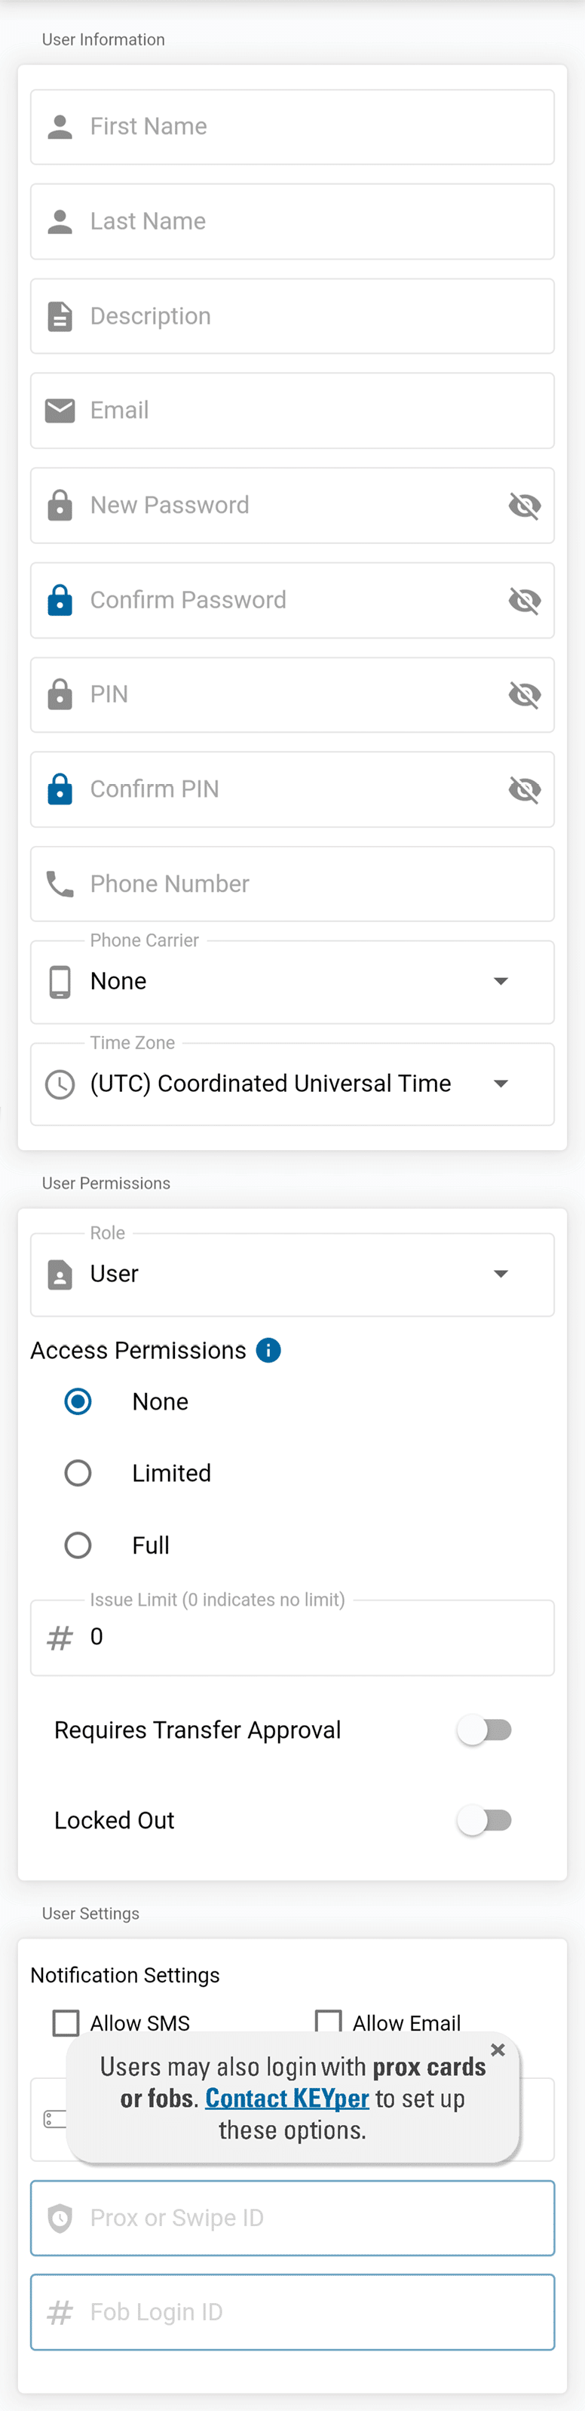Follow the Contact KEYper link

pos(287,2099)
